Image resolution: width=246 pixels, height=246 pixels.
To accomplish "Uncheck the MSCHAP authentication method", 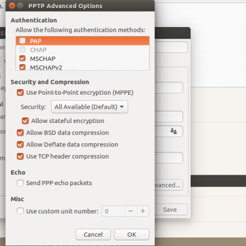I will pos(22,58).
